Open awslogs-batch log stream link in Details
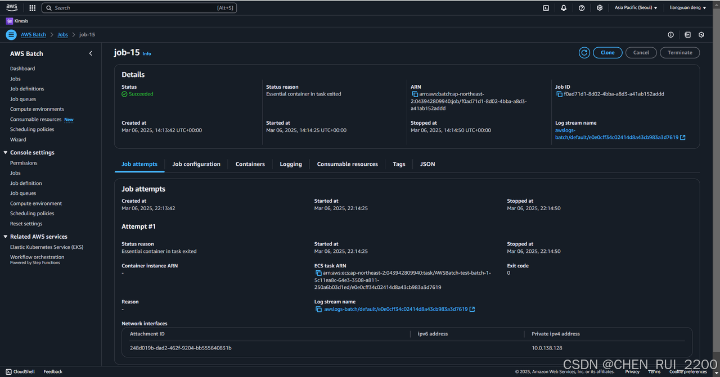The height and width of the screenshot is (377, 720). 616,134
